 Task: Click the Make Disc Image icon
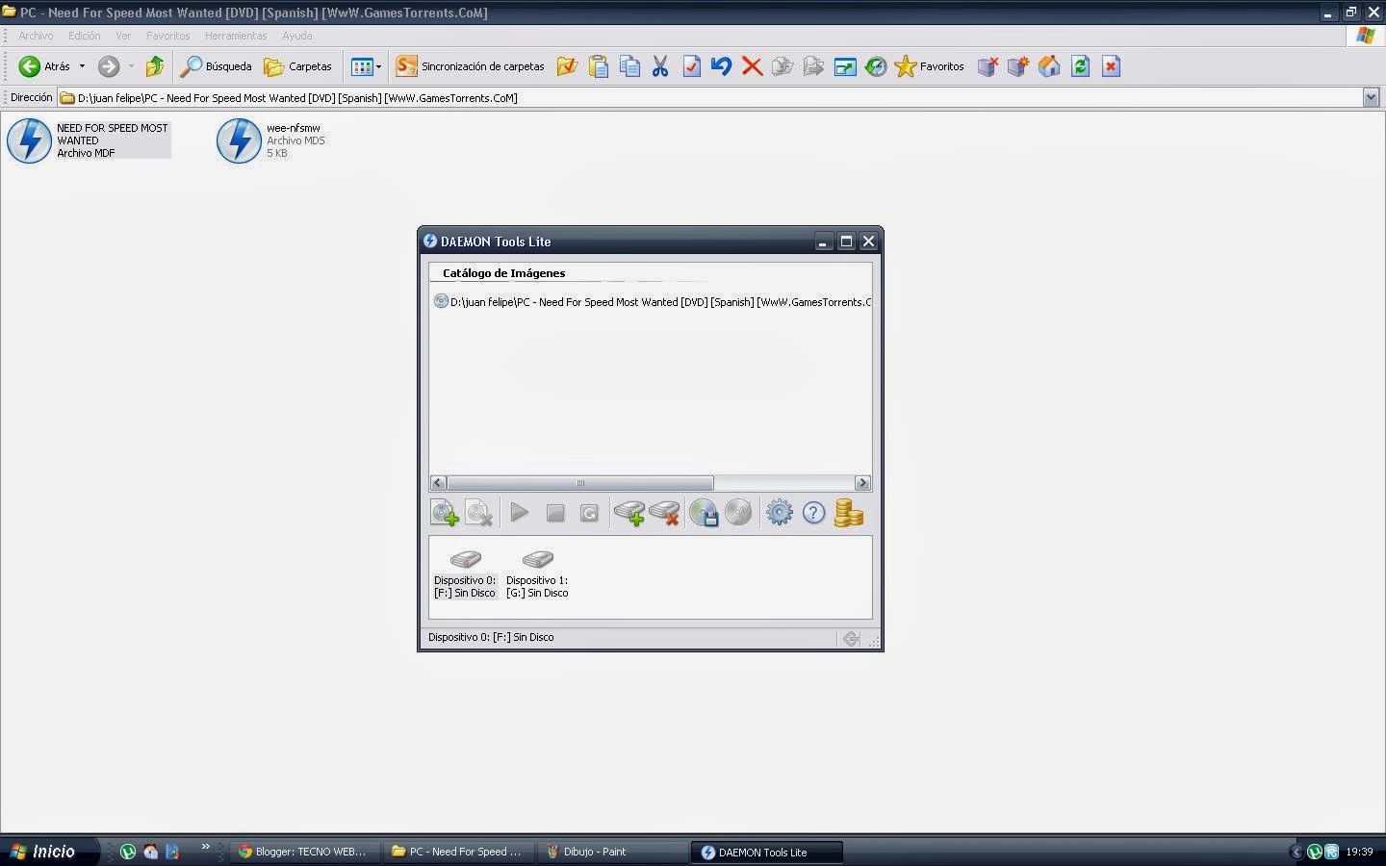pos(704,513)
